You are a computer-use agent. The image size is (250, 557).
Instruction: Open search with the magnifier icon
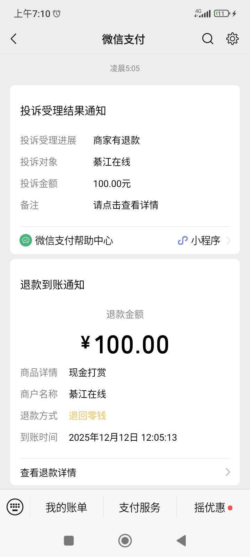[208, 39]
